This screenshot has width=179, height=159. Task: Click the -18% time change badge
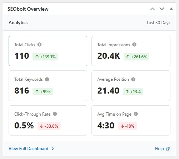pos(127,126)
